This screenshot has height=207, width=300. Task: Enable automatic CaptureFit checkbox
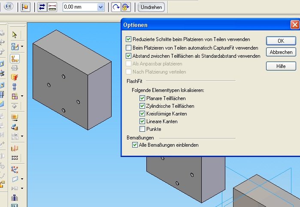[128, 47]
